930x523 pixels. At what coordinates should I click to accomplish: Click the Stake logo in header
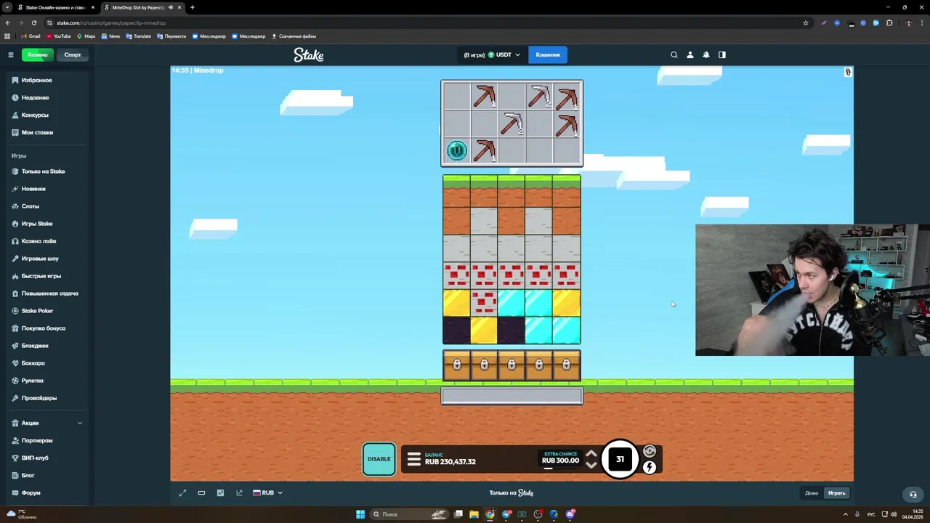tap(309, 54)
